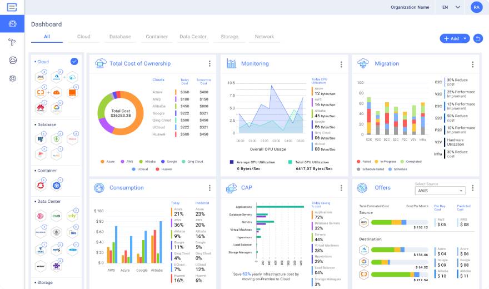Click the Migration cloud icon
Screen dimensions: 489x289
point(363,63)
